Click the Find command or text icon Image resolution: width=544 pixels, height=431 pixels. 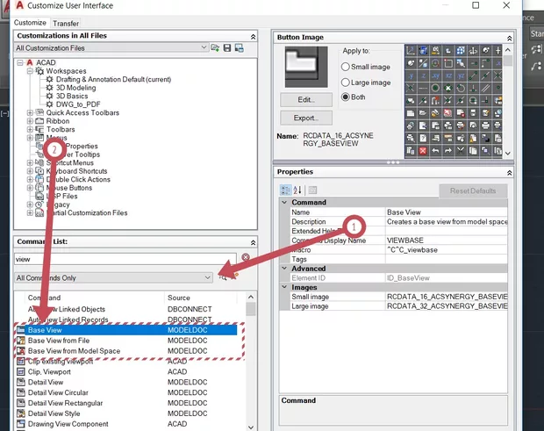(x=223, y=277)
